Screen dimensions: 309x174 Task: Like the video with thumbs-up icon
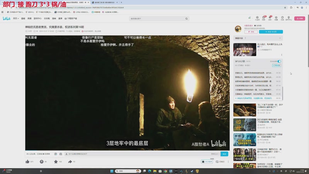click(27, 162)
